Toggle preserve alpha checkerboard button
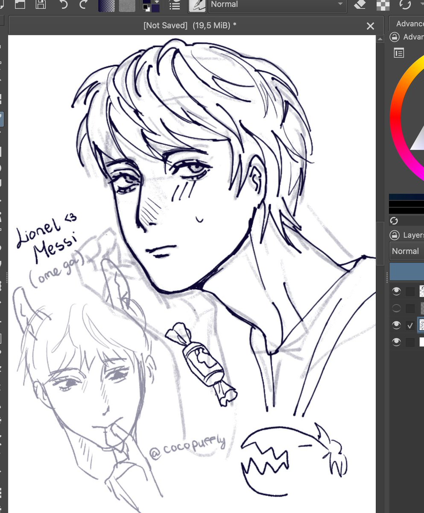The image size is (424, 513). click(383, 5)
